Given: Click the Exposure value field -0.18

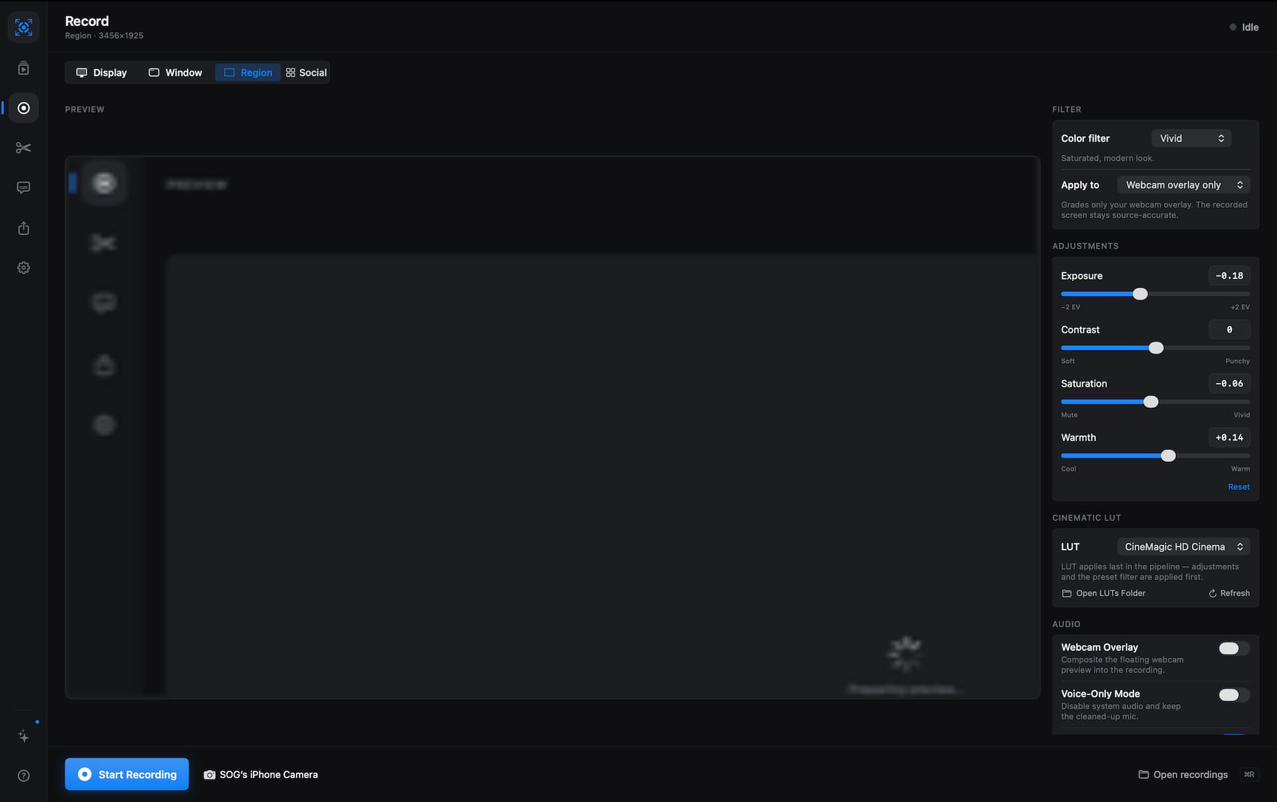Looking at the screenshot, I should (1229, 276).
